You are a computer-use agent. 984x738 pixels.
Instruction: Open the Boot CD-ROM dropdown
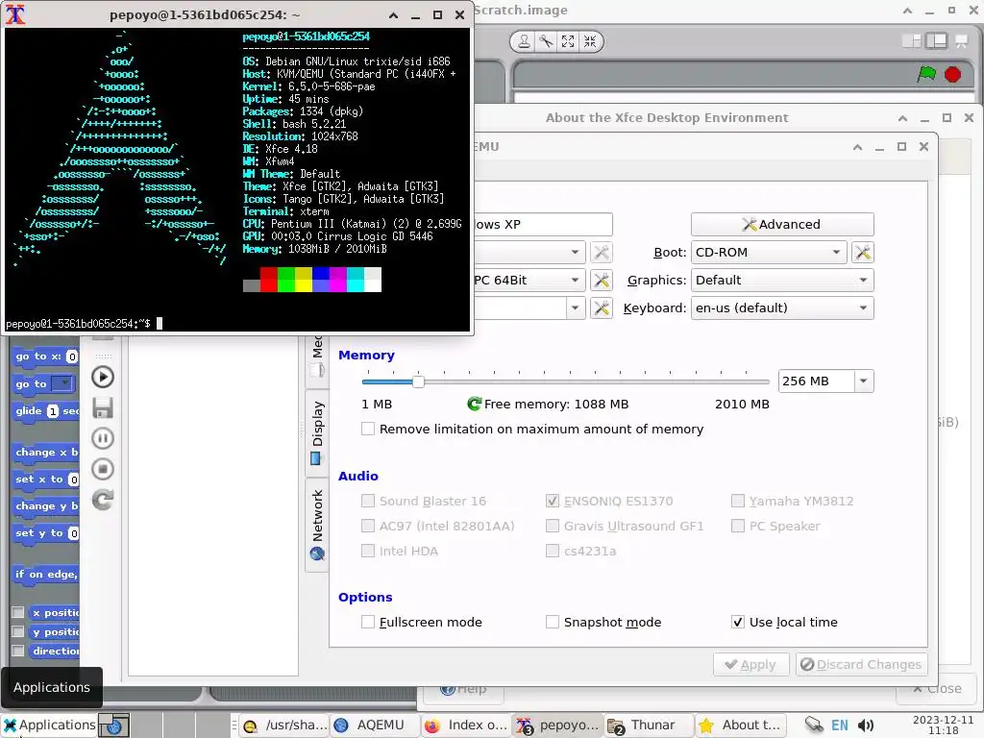pyautogui.click(x=769, y=253)
